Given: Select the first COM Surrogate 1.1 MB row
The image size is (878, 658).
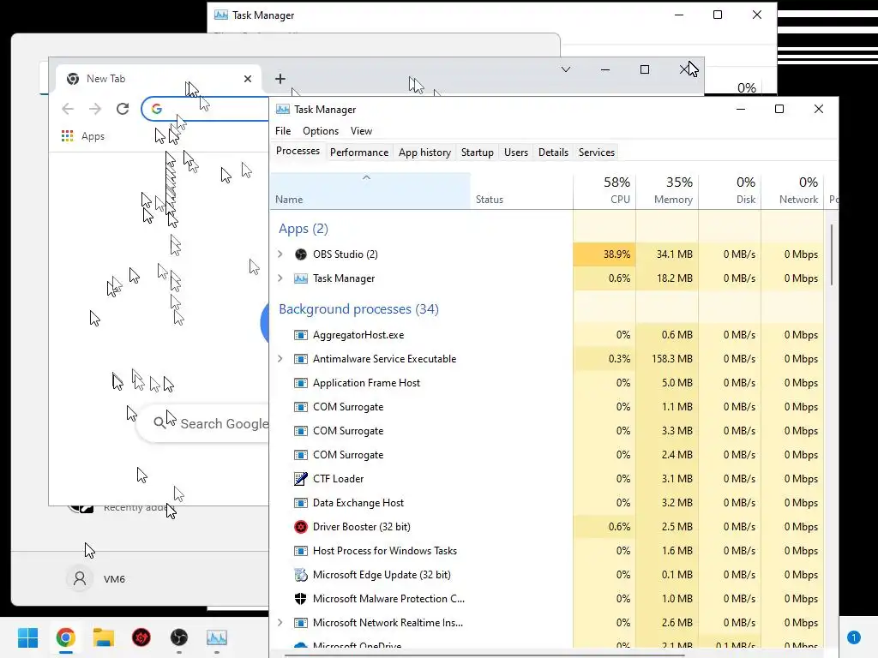Looking at the screenshot, I should (547, 407).
